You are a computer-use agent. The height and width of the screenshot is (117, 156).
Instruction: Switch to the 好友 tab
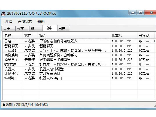[x=22, y=29]
